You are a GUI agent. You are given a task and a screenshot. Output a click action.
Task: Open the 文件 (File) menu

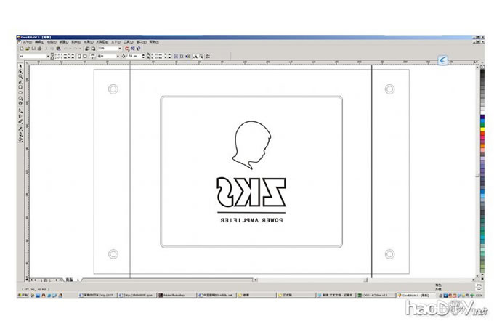point(25,42)
